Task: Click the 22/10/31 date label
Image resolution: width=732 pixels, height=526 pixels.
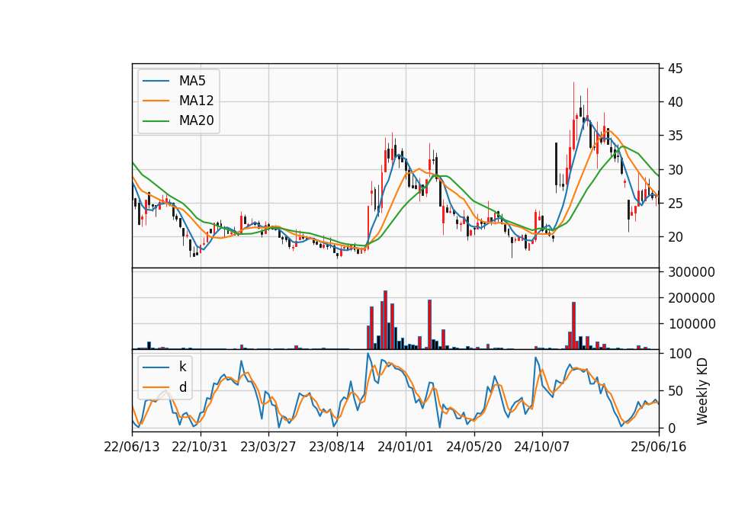Action: (x=200, y=447)
